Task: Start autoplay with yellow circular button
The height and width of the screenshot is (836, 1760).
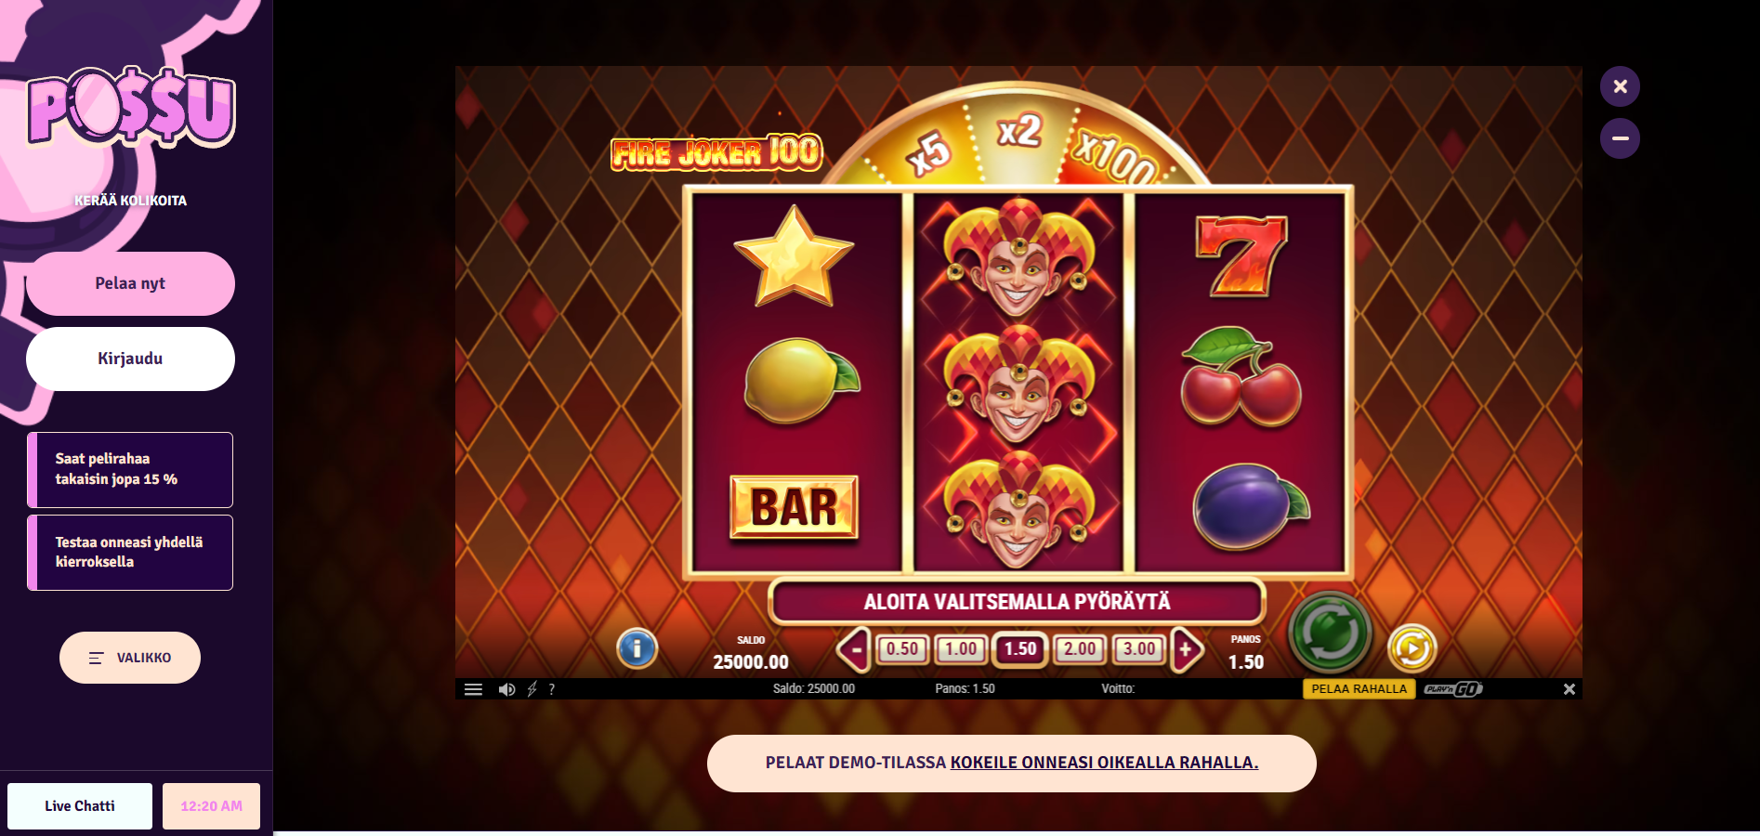Action: pos(1412,648)
